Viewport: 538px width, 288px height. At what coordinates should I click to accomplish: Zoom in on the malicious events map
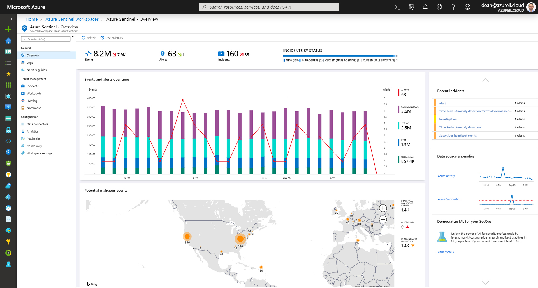click(x=383, y=208)
